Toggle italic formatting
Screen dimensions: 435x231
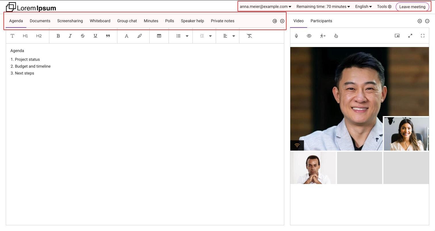pyautogui.click(x=70, y=36)
